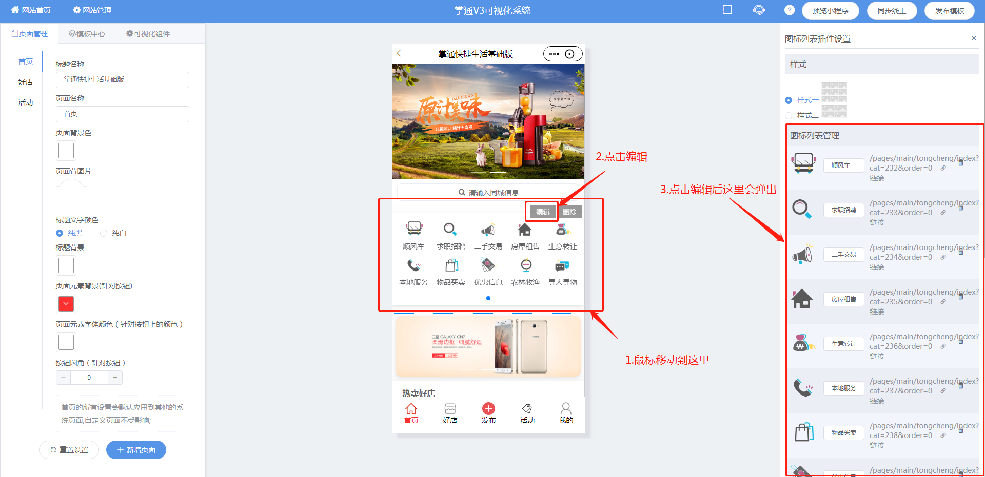Click the 物品买卖 shopping bag icon in preview
The width and height of the screenshot is (985, 477).
[451, 265]
